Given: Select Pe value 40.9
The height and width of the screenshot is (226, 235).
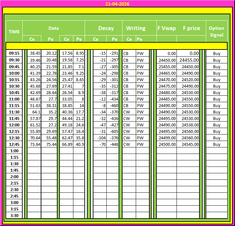Looking at the screenshot, I should (79, 144).
